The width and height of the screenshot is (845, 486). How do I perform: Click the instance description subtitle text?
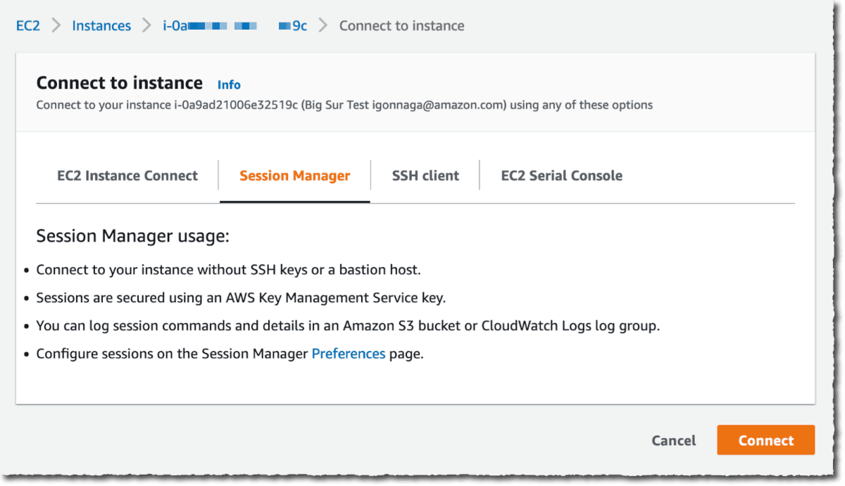(344, 105)
